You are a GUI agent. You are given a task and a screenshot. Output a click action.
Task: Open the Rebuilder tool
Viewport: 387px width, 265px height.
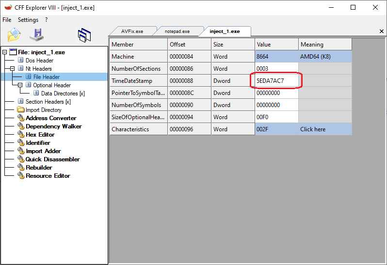click(39, 168)
